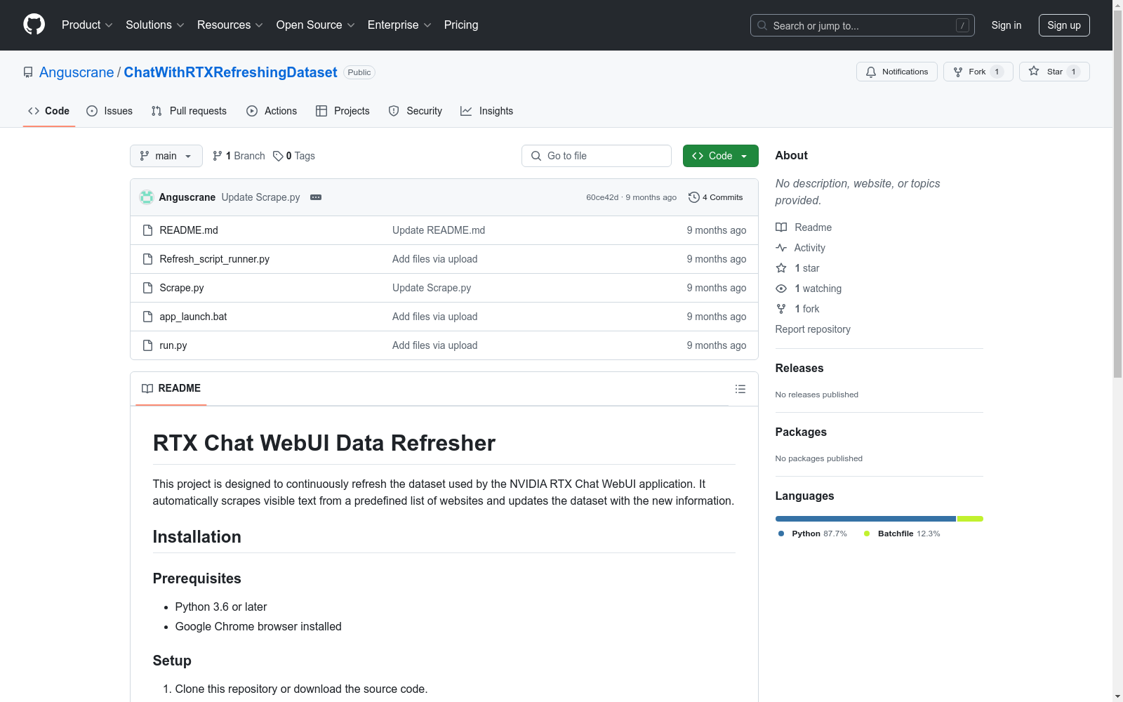Screen dimensions: 1123x702
Task: Expand the Open Source menu
Action: pyautogui.click(x=316, y=25)
